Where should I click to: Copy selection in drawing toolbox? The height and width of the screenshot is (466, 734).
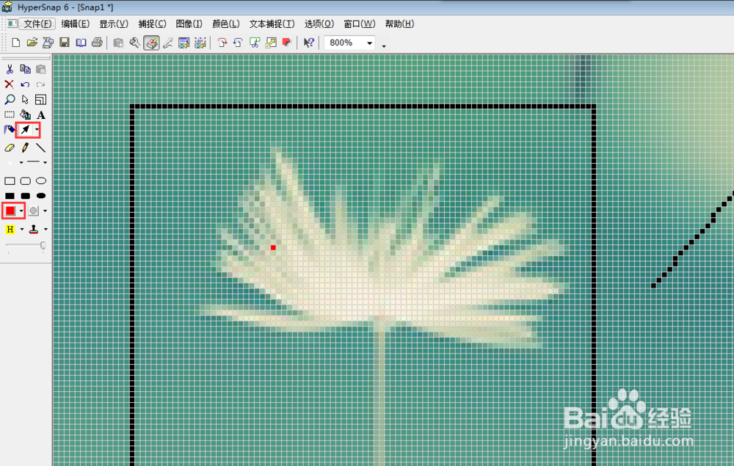pos(25,69)
